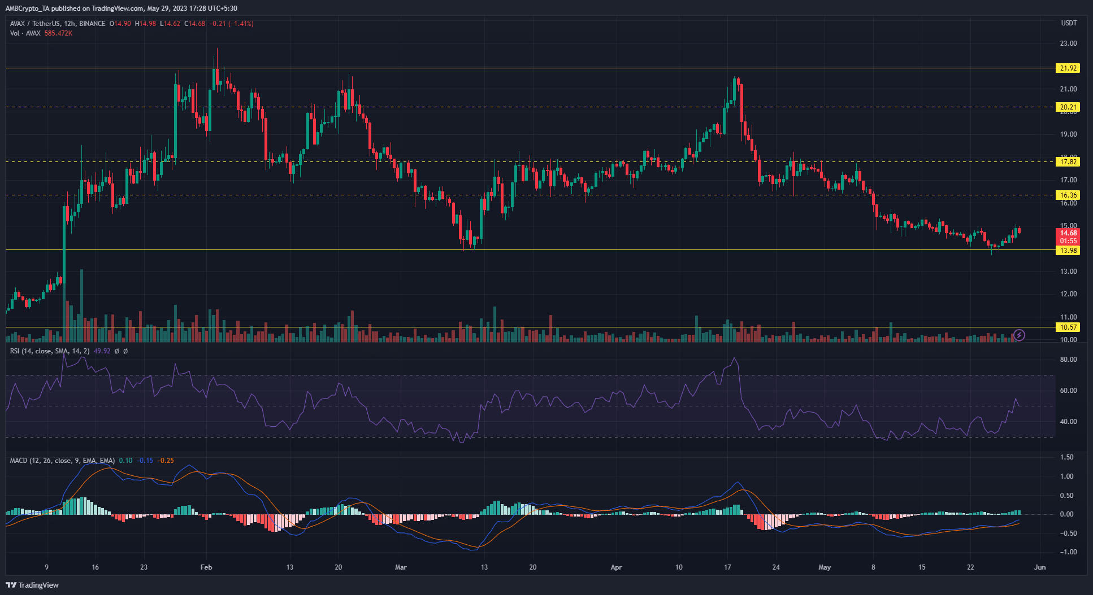
Task: Click the Mar date on time axis
Action: pos(401,567)
